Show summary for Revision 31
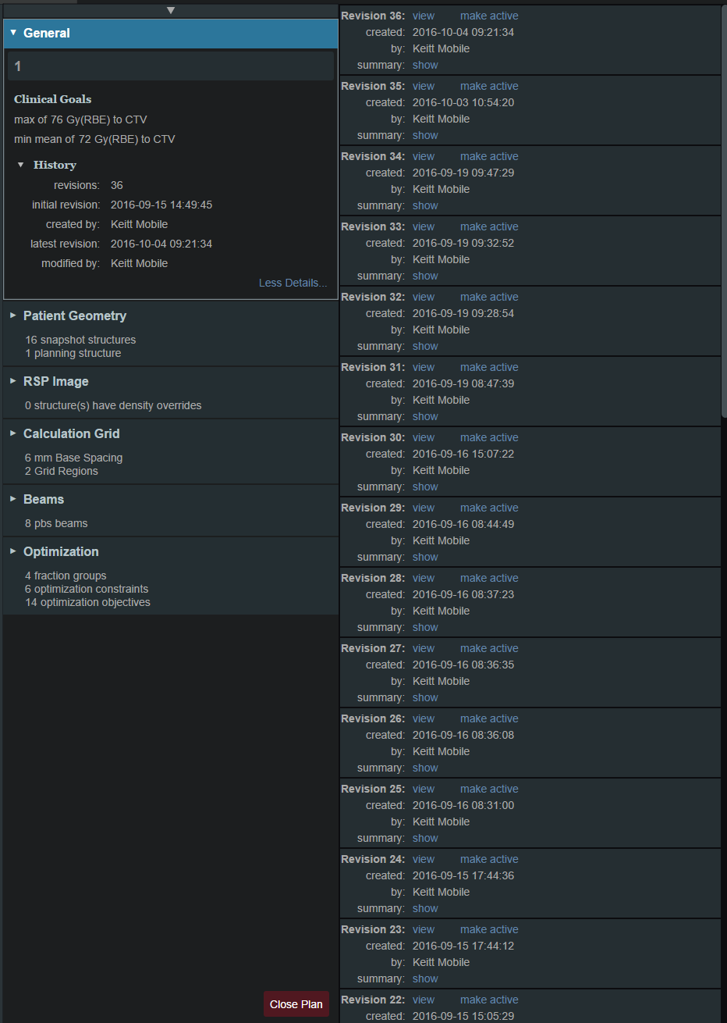The width and height of the screenshot is (727, 1023). point(425,416)
